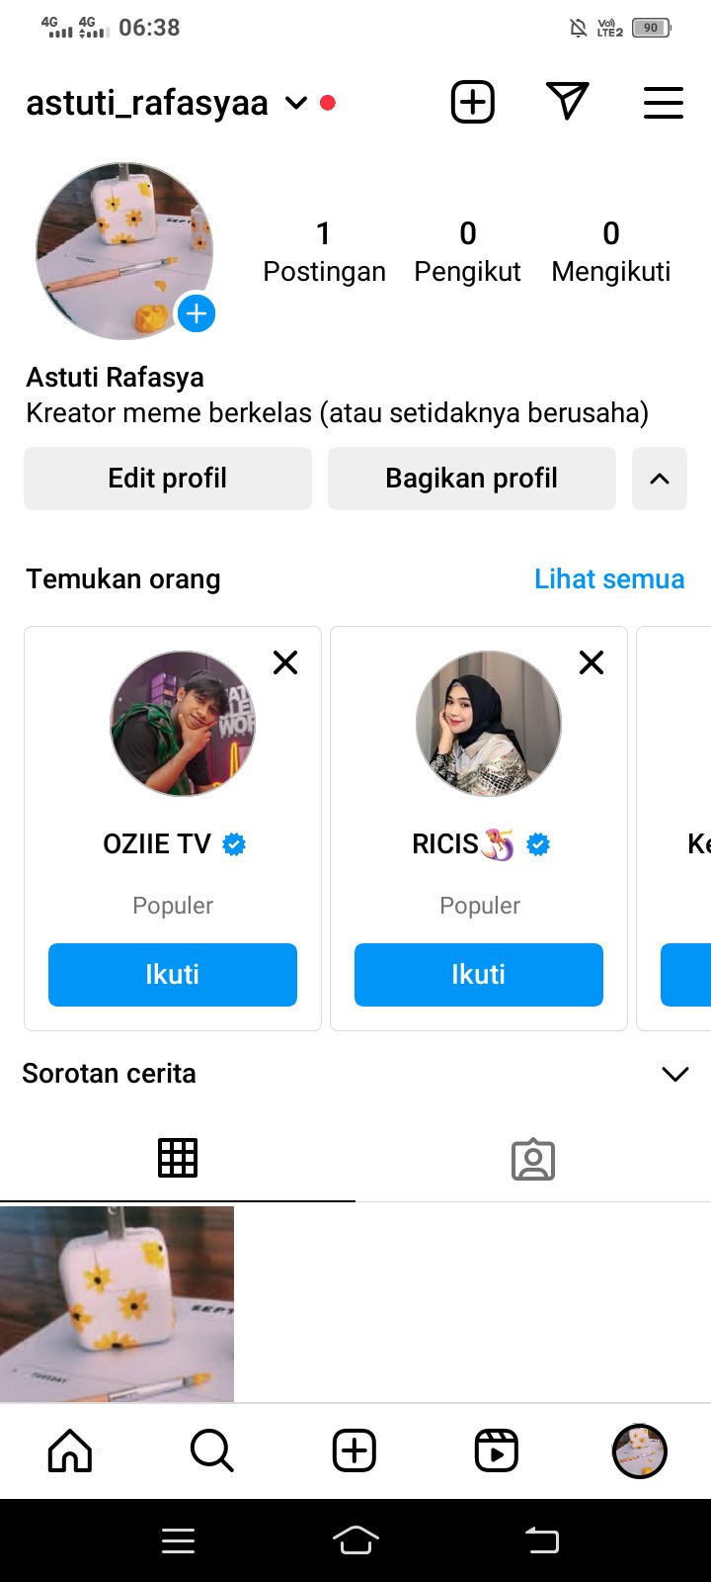Open direct messages paper plane icon

(x=567, y=101)
